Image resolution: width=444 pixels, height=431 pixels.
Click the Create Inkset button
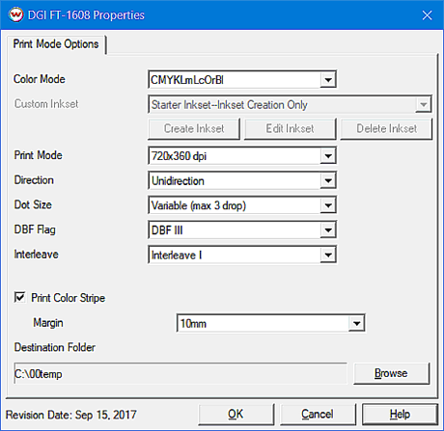[194, 128]
